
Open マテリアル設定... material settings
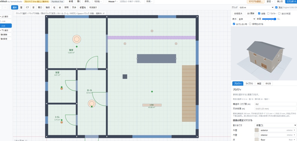[x=256, y=1]
